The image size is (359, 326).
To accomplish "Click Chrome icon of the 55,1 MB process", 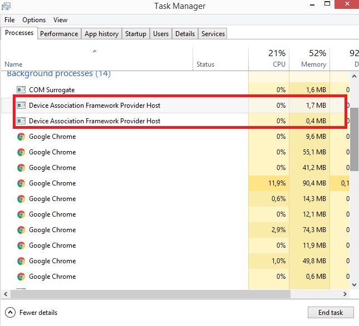I will point(21,152).
